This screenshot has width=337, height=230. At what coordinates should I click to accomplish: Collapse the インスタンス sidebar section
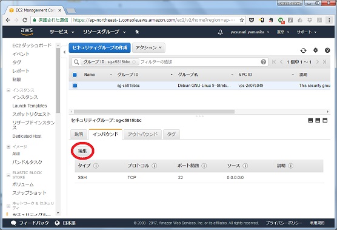(8, 90)
